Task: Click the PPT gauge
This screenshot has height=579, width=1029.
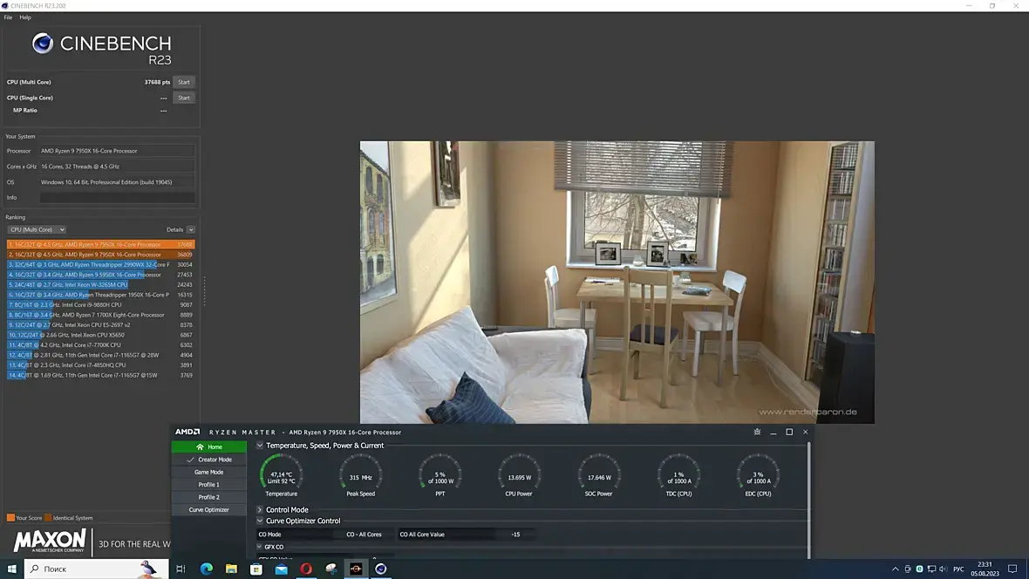Action: (x=440, y=474)
